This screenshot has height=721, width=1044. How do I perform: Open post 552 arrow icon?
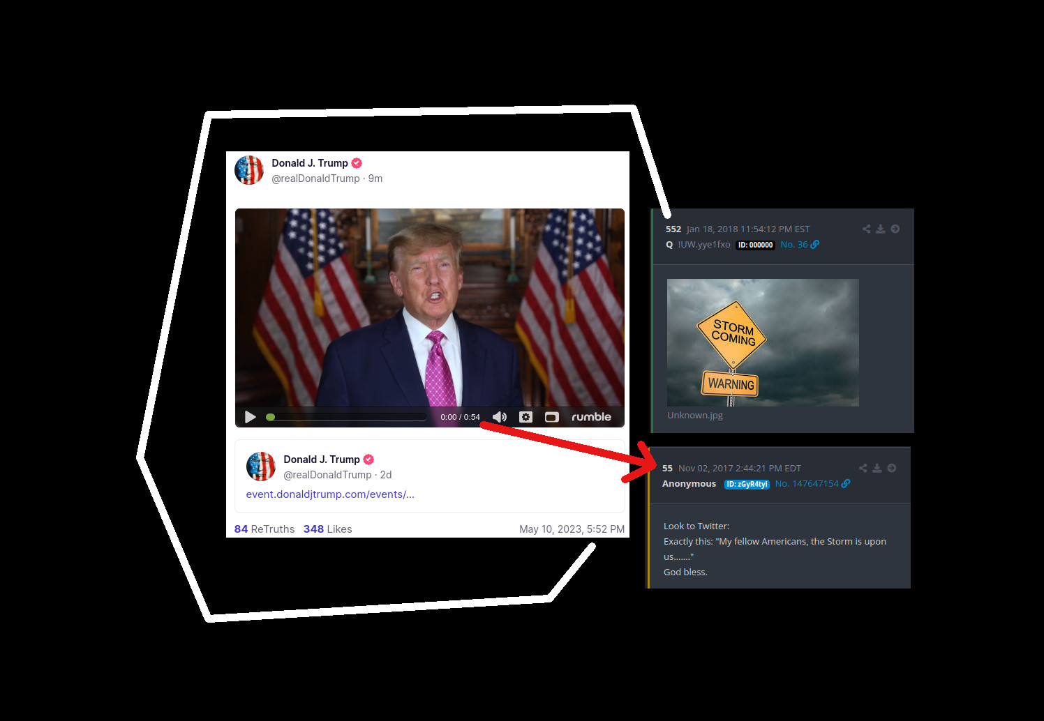pyautogui.click(x=895, y=229)
